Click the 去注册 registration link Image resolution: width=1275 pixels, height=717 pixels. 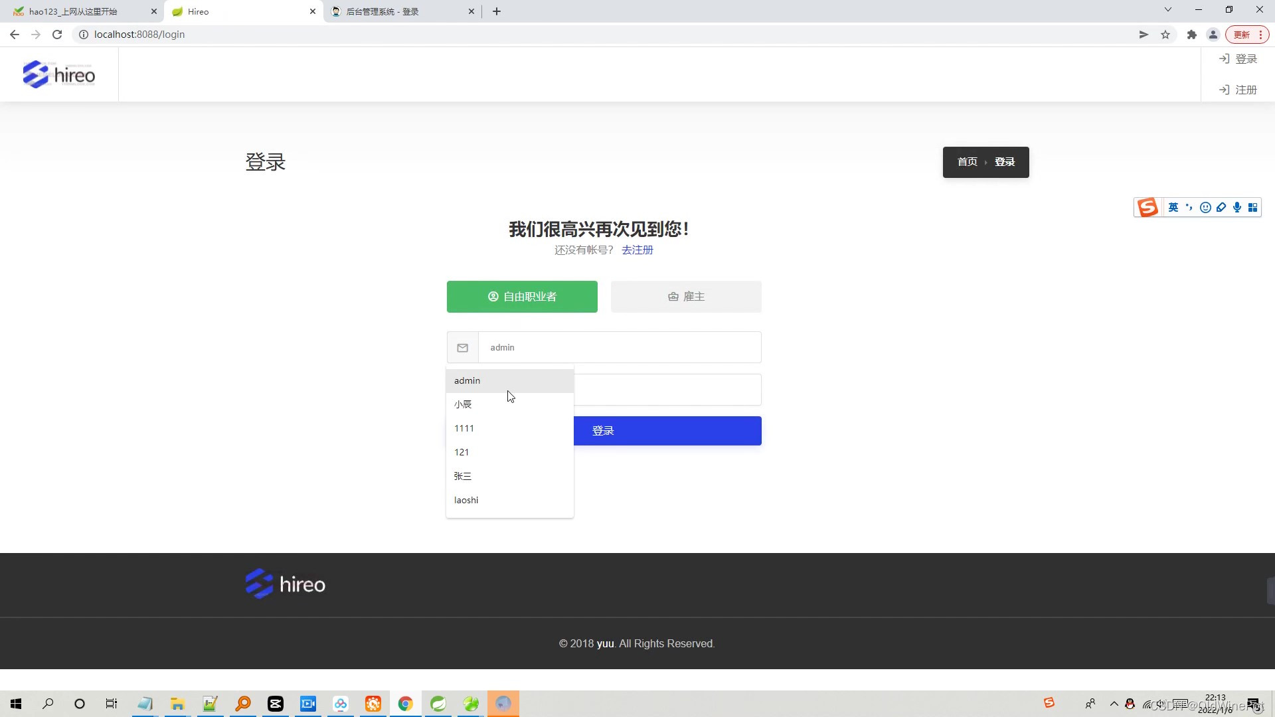click(x=637, y=250)
